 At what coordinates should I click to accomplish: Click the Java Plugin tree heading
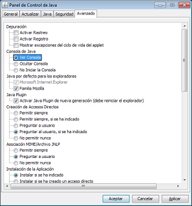tap(16, 95)
